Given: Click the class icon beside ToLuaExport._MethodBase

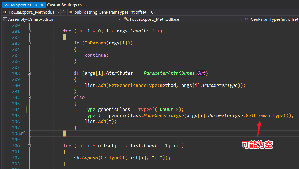Looking at the screenshot, I should (x=126, y=19).
